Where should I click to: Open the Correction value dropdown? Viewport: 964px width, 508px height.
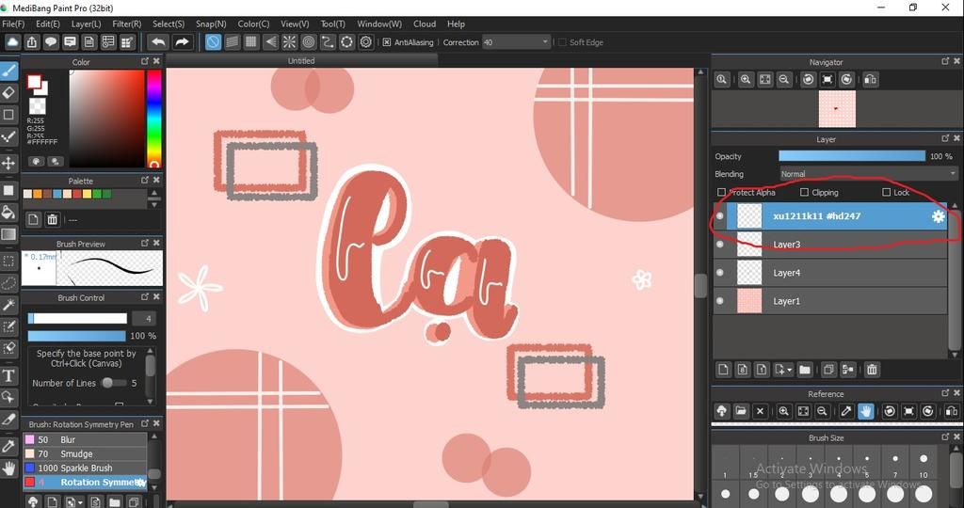(545, 42)
